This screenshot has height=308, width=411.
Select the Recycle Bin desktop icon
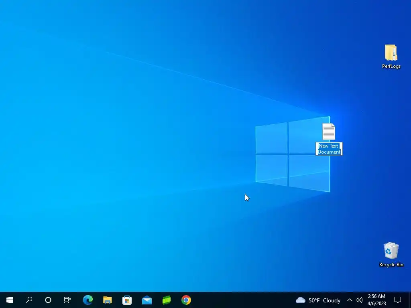(391, 251)
